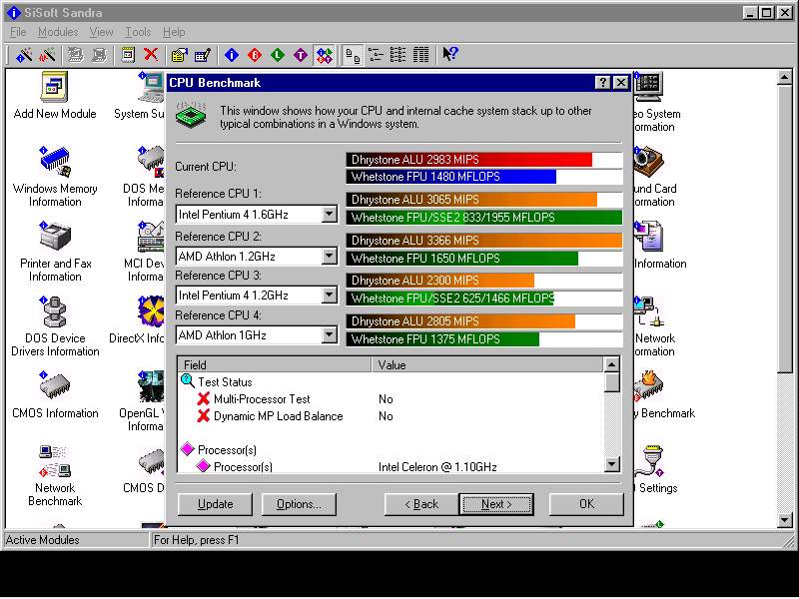Click the Options... button in the dialog
Screen dimensions: 799x599
[299, 504]
